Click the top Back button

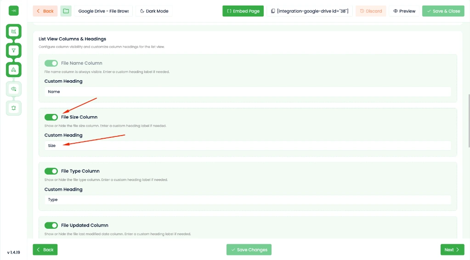pyautogui.click(x=45, y=11)
